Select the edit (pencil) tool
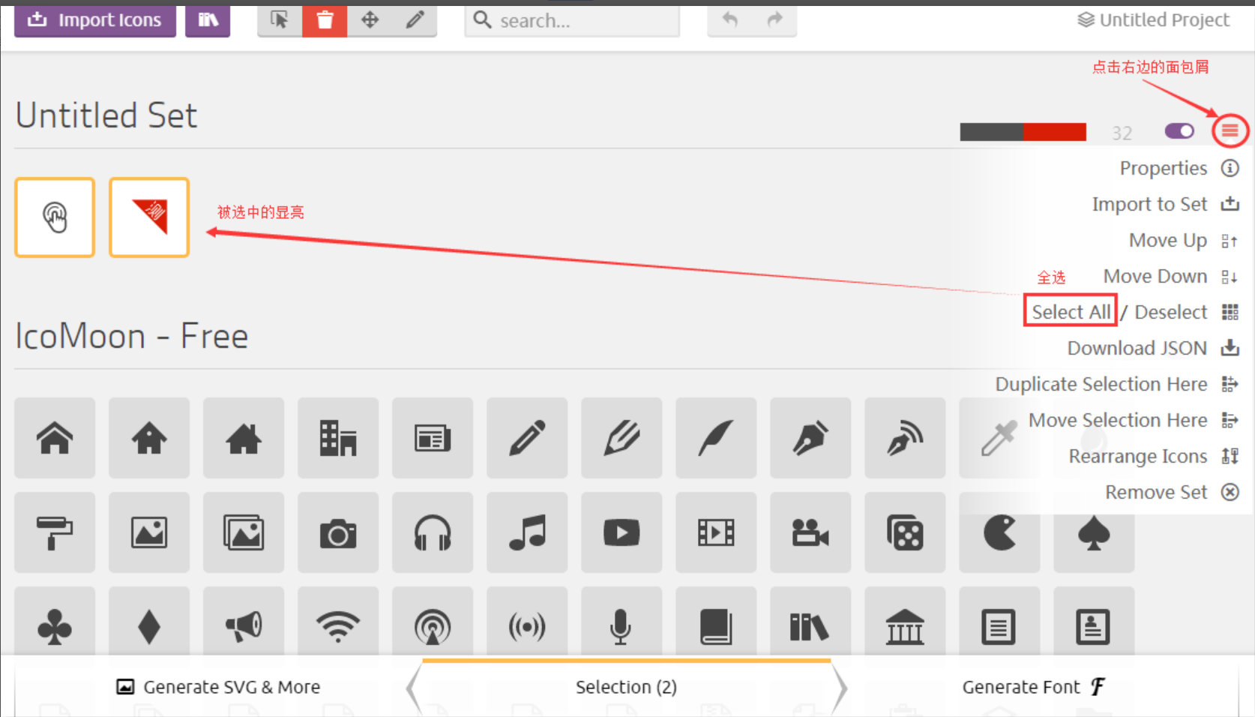1255x717 pixels. coord(414,20)
